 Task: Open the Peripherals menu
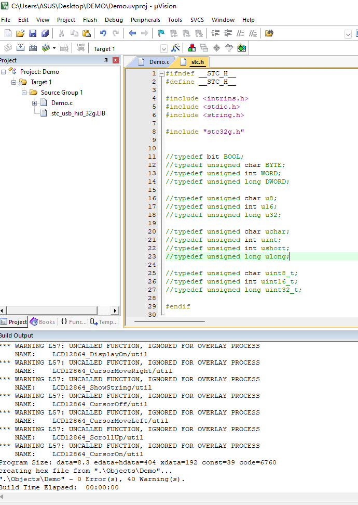(x=145, y=20)
